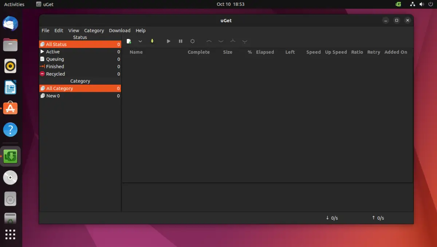Sort by the Added On column header
The image size is (437, 247).
pyautogui.click(x=395, y=52)
